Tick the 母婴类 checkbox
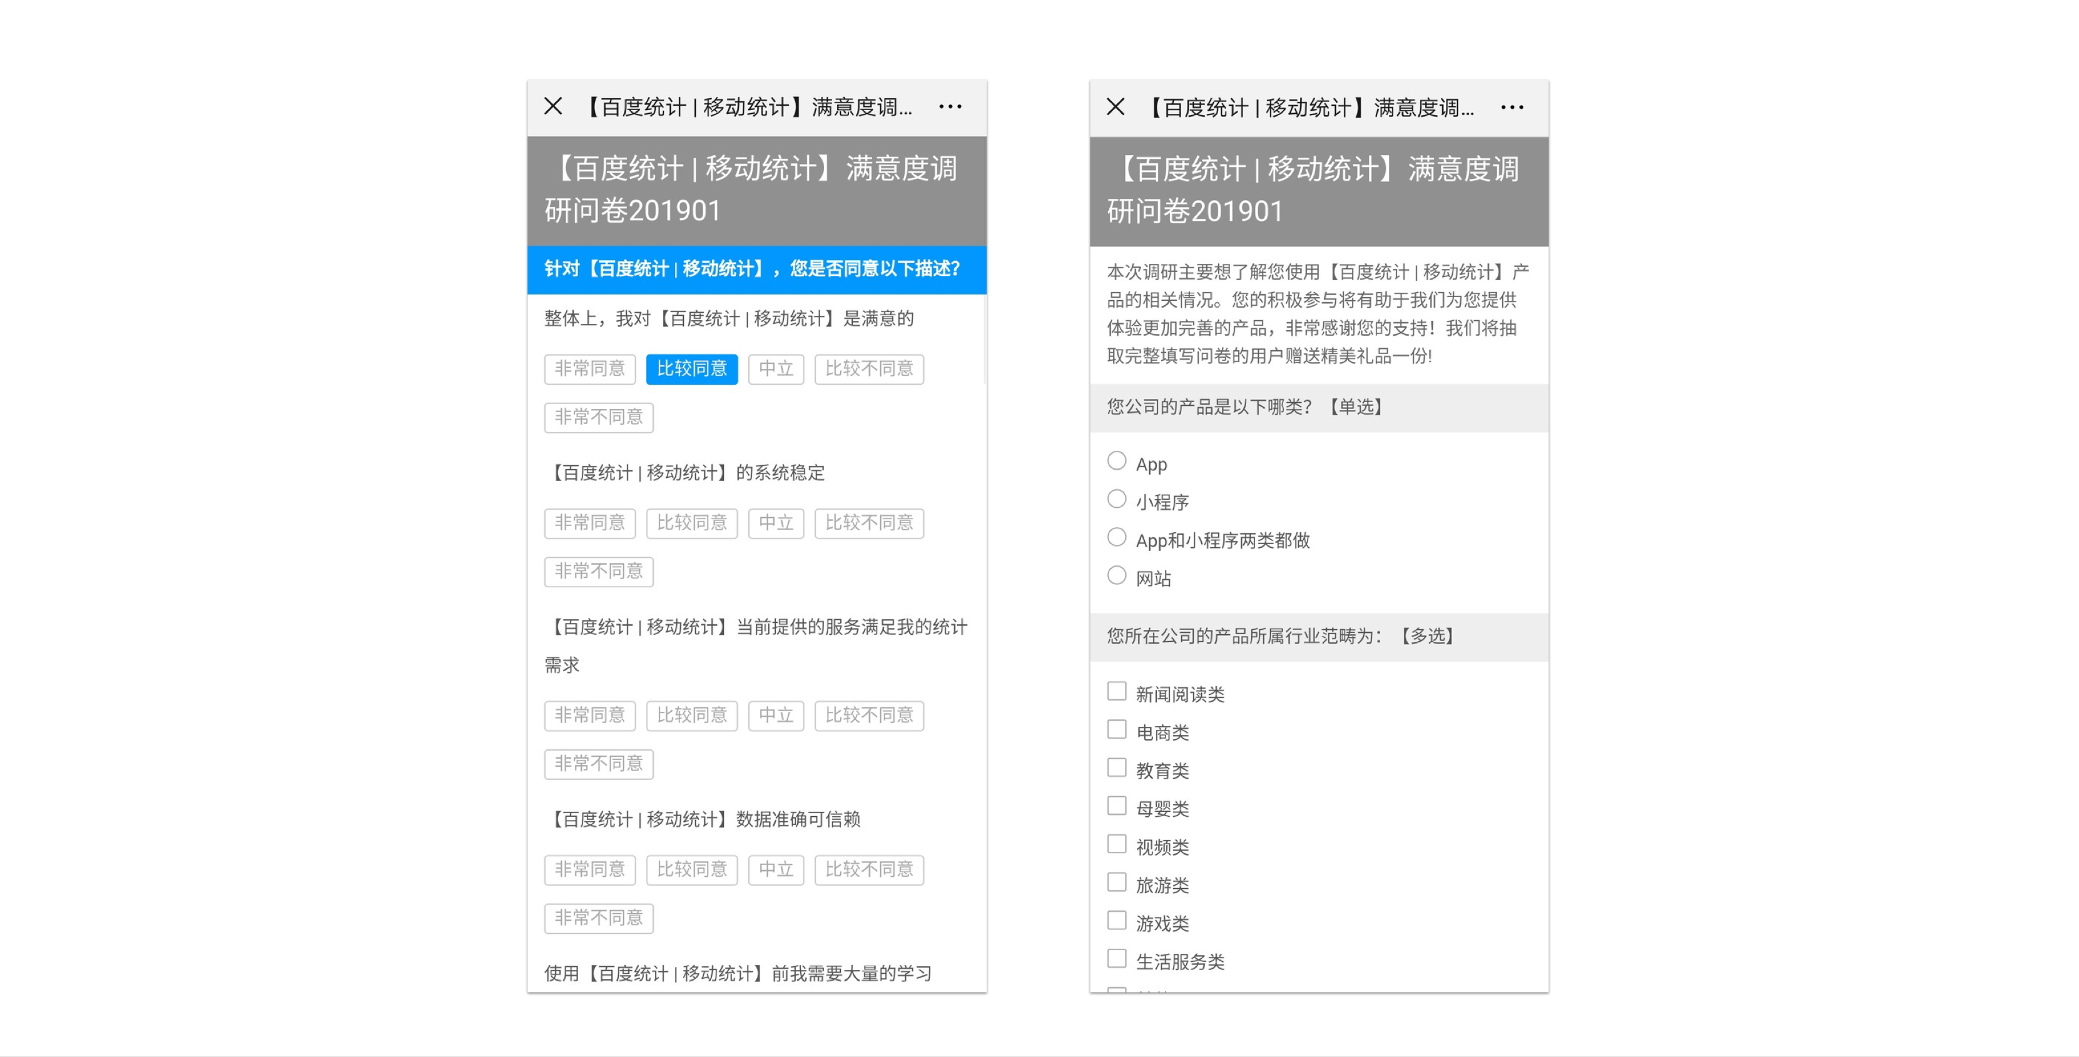Screen dimensions: 2079x1057 pos(1116,806)
